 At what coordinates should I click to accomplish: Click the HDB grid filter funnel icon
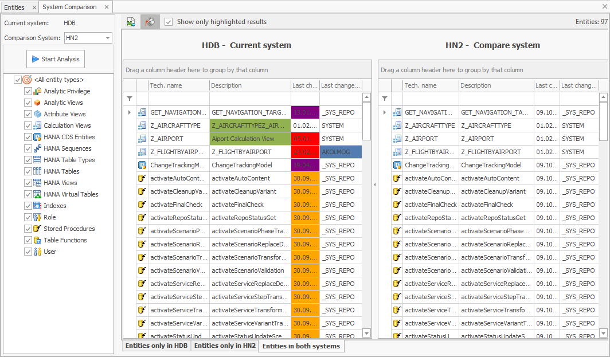point(130,99)
